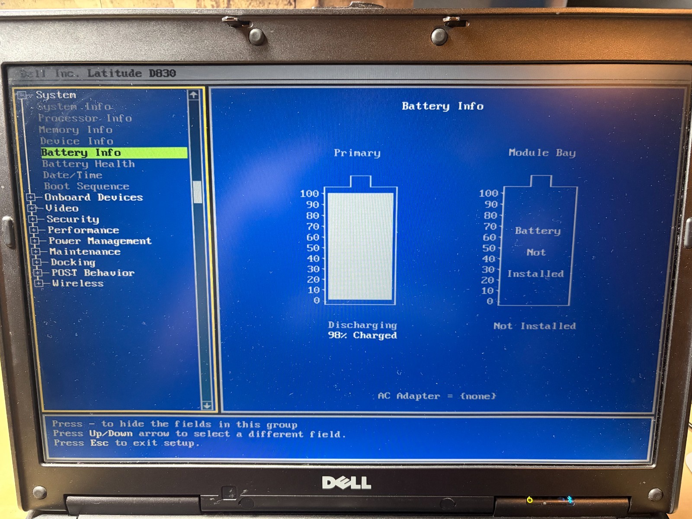
Task: Select POST Behavior label
Action: coord(93,273)
